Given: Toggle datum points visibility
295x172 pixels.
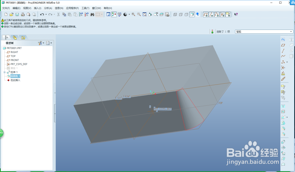Looking at the screenshot, I should (217, 14).
